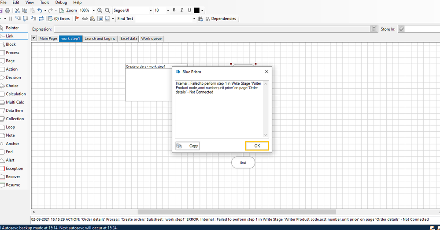
Task: Toggle Bold formatting
Action: tap(174, 10)
